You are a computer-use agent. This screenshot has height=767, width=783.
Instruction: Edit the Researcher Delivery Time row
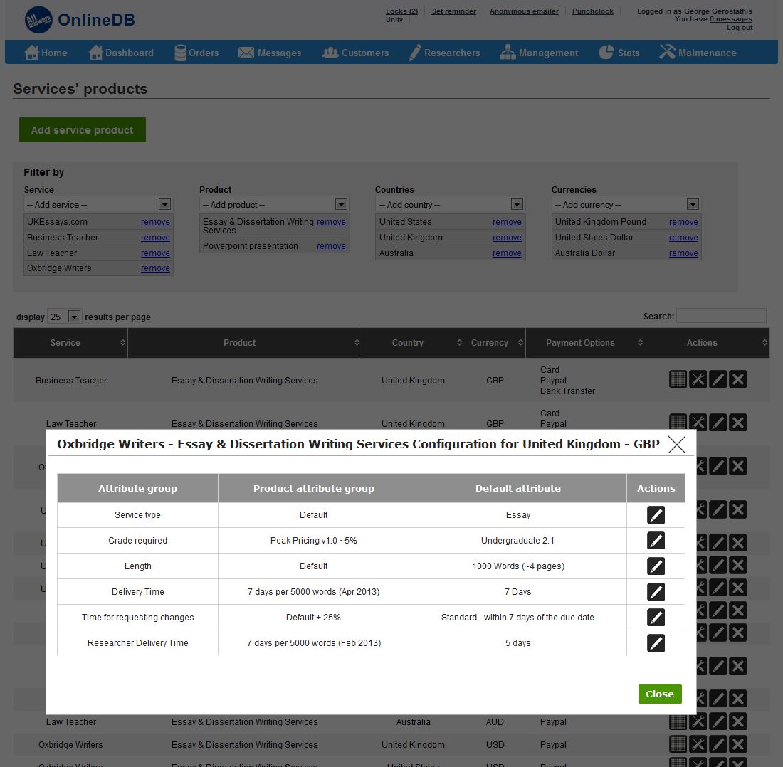click(x=656, y=642)
